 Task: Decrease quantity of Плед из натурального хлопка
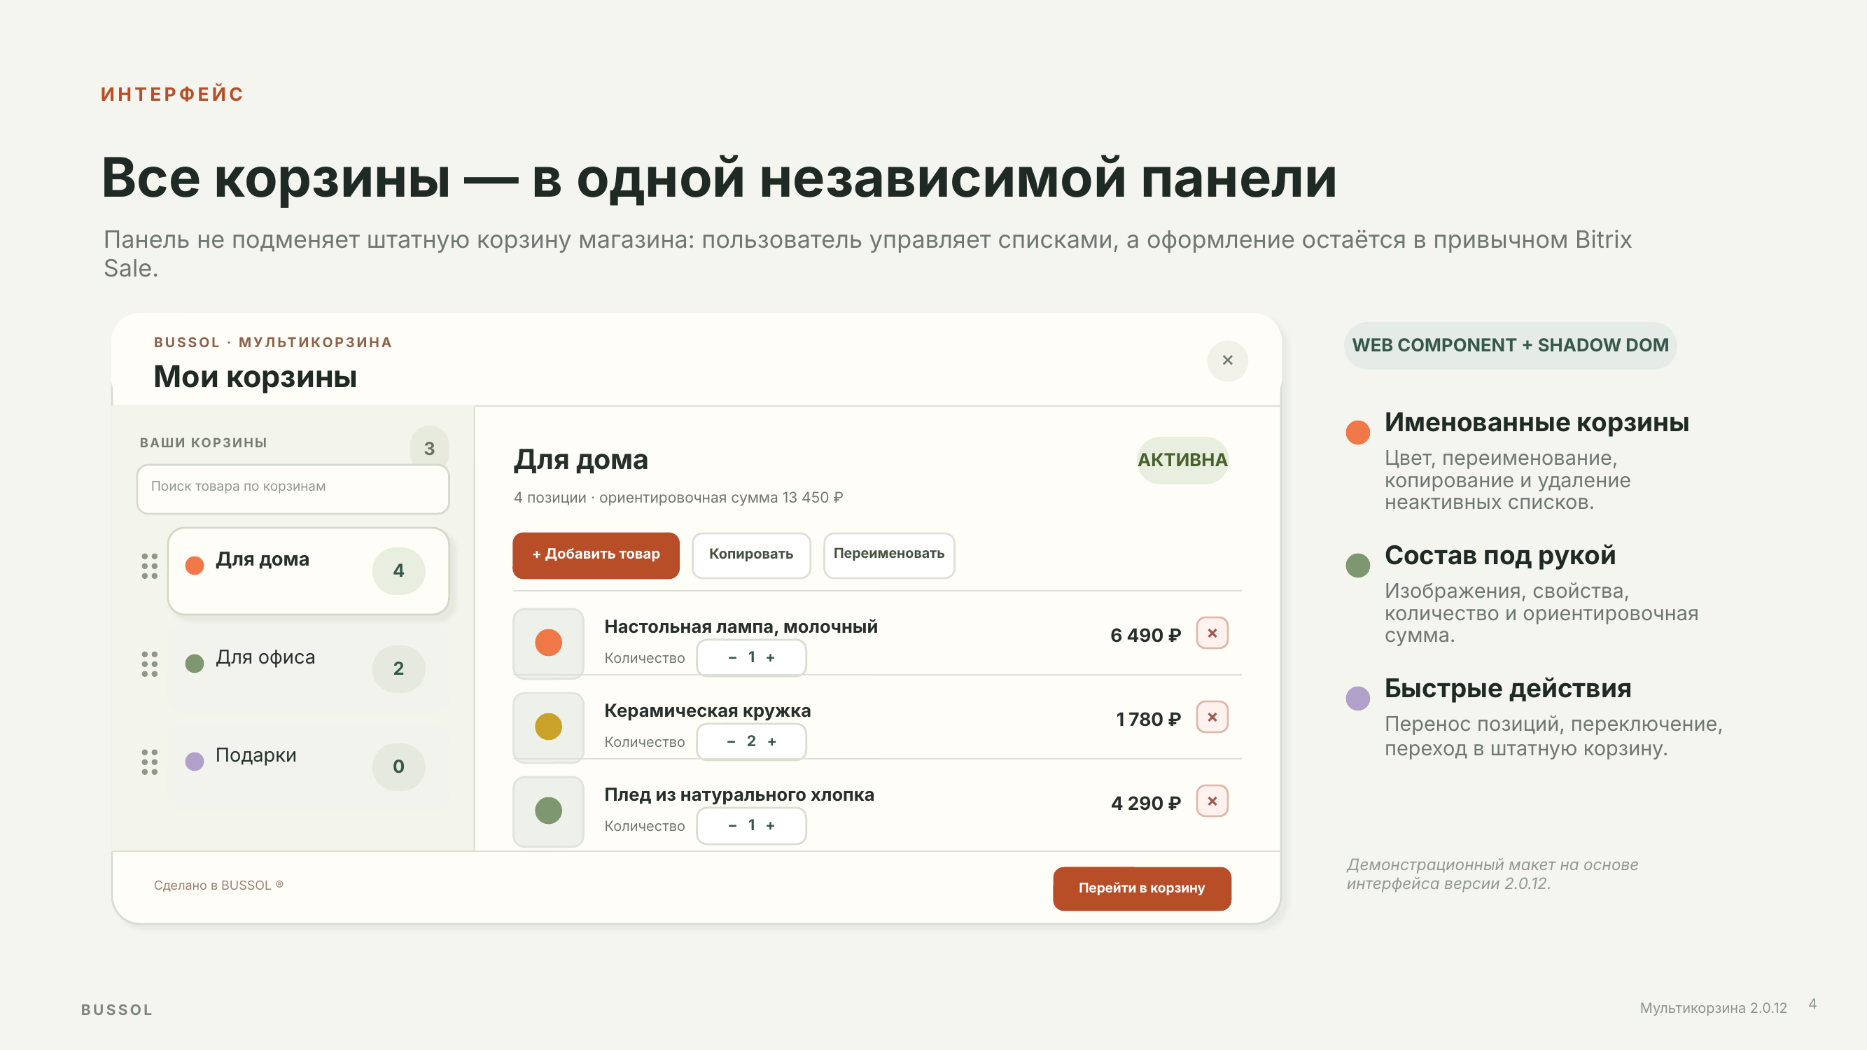point(732,825)
